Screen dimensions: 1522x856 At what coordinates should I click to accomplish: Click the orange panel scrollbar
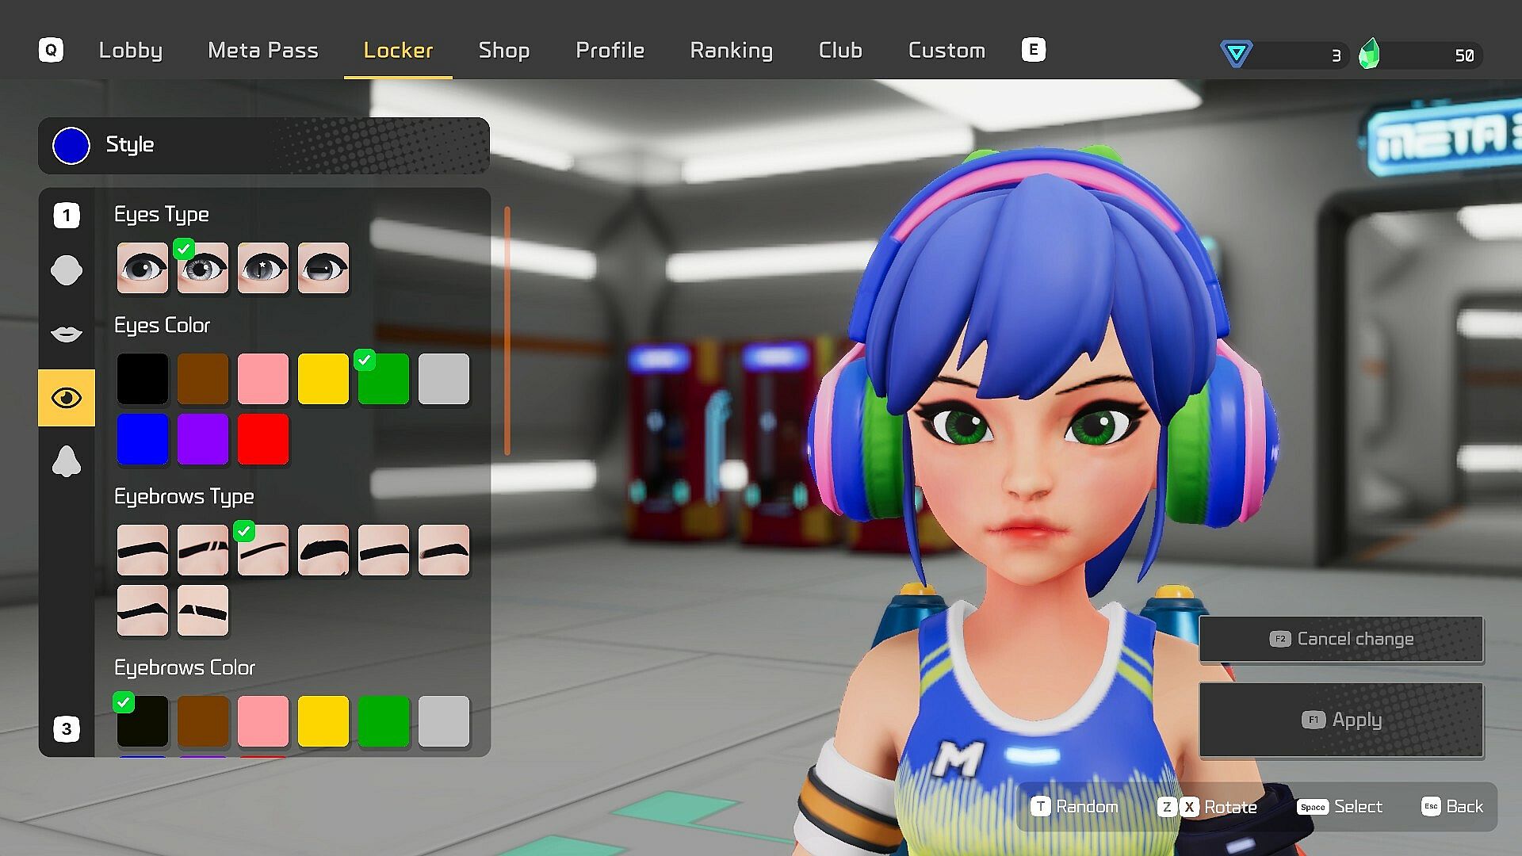click(507, 331)
